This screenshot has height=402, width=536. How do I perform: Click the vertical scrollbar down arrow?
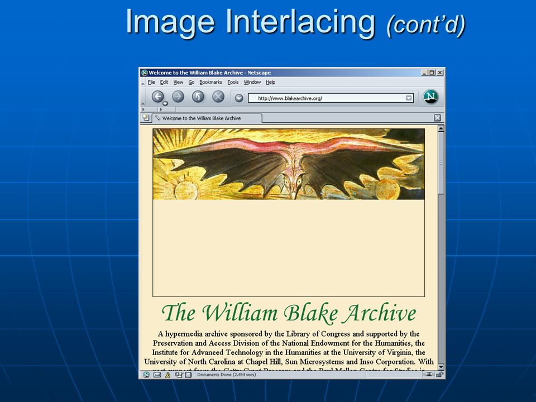tap(441, 367)
